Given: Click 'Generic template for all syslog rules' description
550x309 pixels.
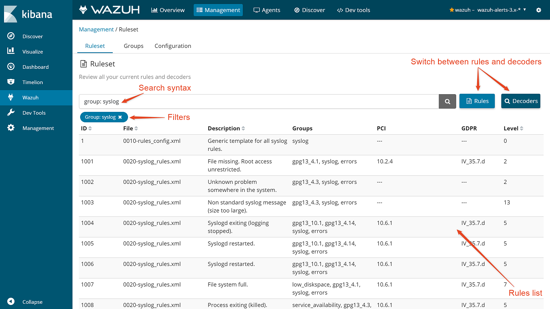Looking at the screenshot, I should click(247, 145).
